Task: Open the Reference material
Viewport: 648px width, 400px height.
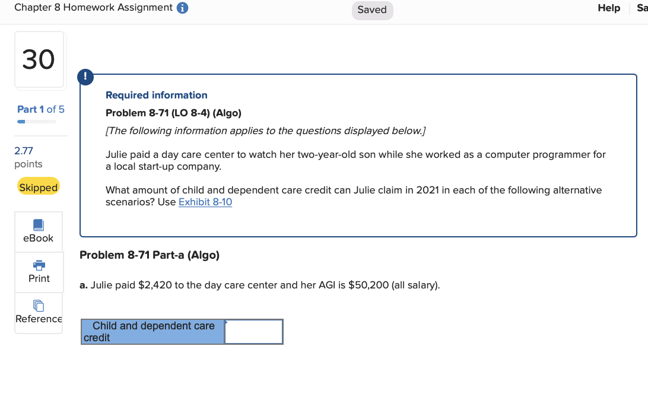Action: 38,313
